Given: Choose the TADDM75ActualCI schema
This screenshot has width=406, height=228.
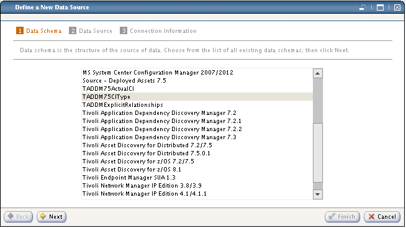Looking at the screenshot, I should [x=197, y=89].
